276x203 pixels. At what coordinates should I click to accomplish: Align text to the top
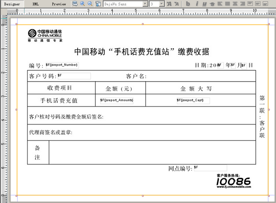(x=250, y=3)
